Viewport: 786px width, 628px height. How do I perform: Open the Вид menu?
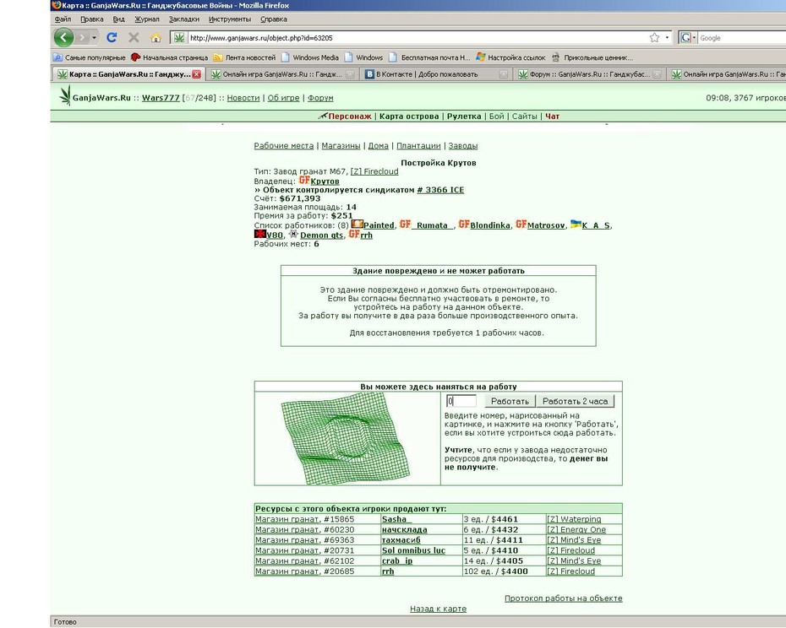coord(119,19)
